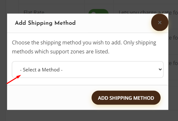The width and height of the screenshot is (178, 121).
Task: Select the Add Shipping Method heading
Action: pyautogui.click(x=45, y=23)
